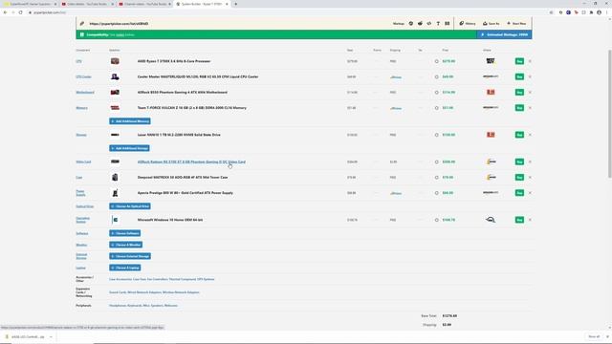
Task: Click Amazon merchant logo in CPU Cooler row
Action: [491, 76]
